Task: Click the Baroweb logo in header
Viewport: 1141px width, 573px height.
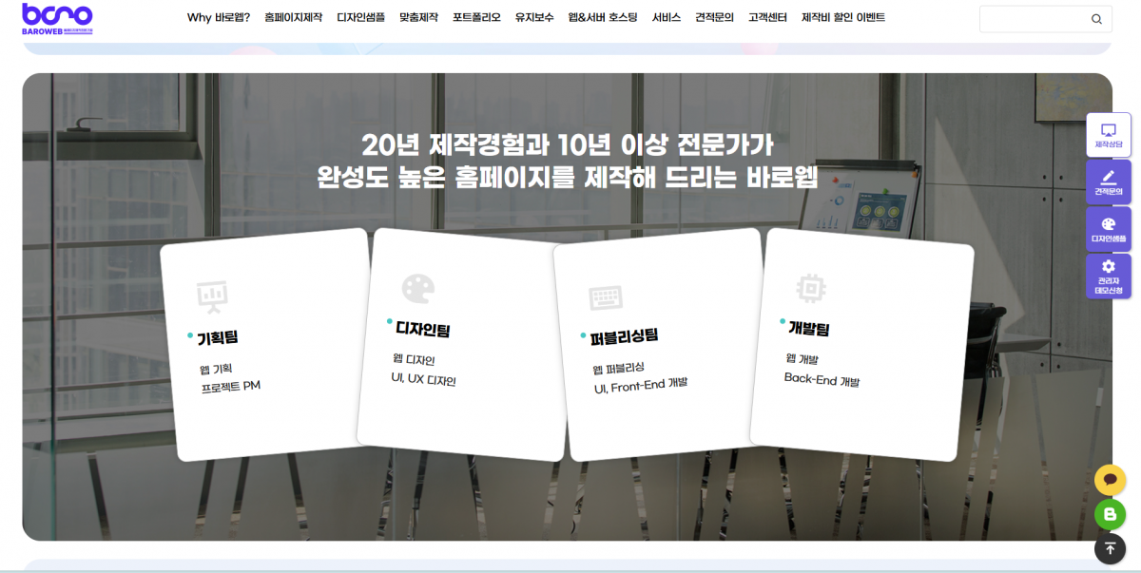Action: click(57, 18)
